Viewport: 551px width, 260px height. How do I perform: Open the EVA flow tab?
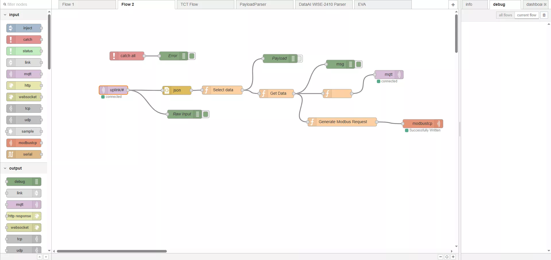tap(383, 5)
